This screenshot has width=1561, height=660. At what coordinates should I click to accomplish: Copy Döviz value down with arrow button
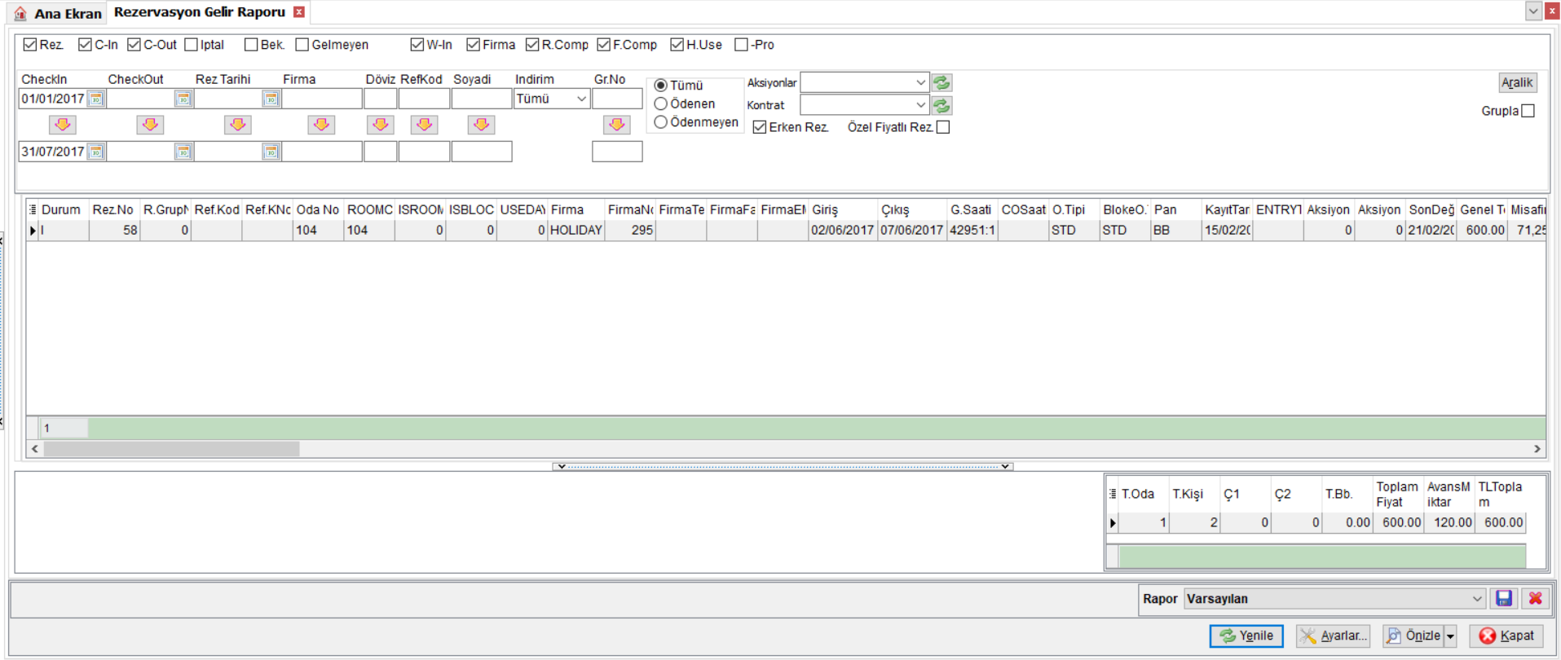(381, 125)
